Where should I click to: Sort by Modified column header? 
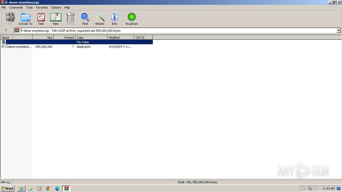point(121,37)
